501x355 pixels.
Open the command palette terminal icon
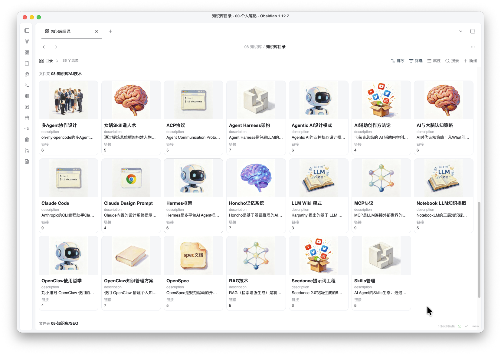(27, 85)
